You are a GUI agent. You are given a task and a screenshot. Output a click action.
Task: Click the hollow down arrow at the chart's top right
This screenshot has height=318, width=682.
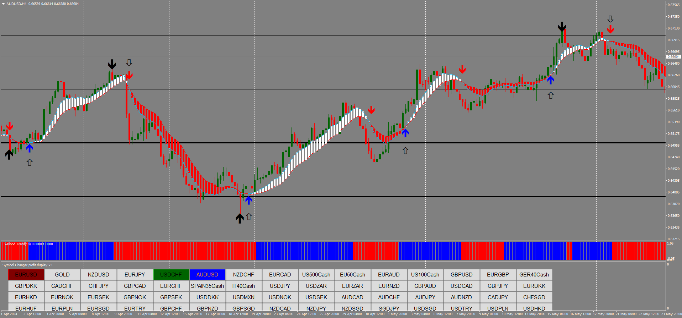[610, 19]
